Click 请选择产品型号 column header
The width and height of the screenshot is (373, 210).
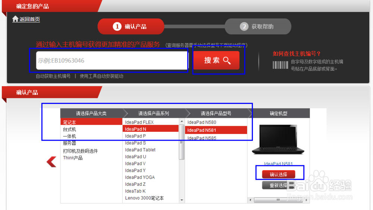[216, 113]
